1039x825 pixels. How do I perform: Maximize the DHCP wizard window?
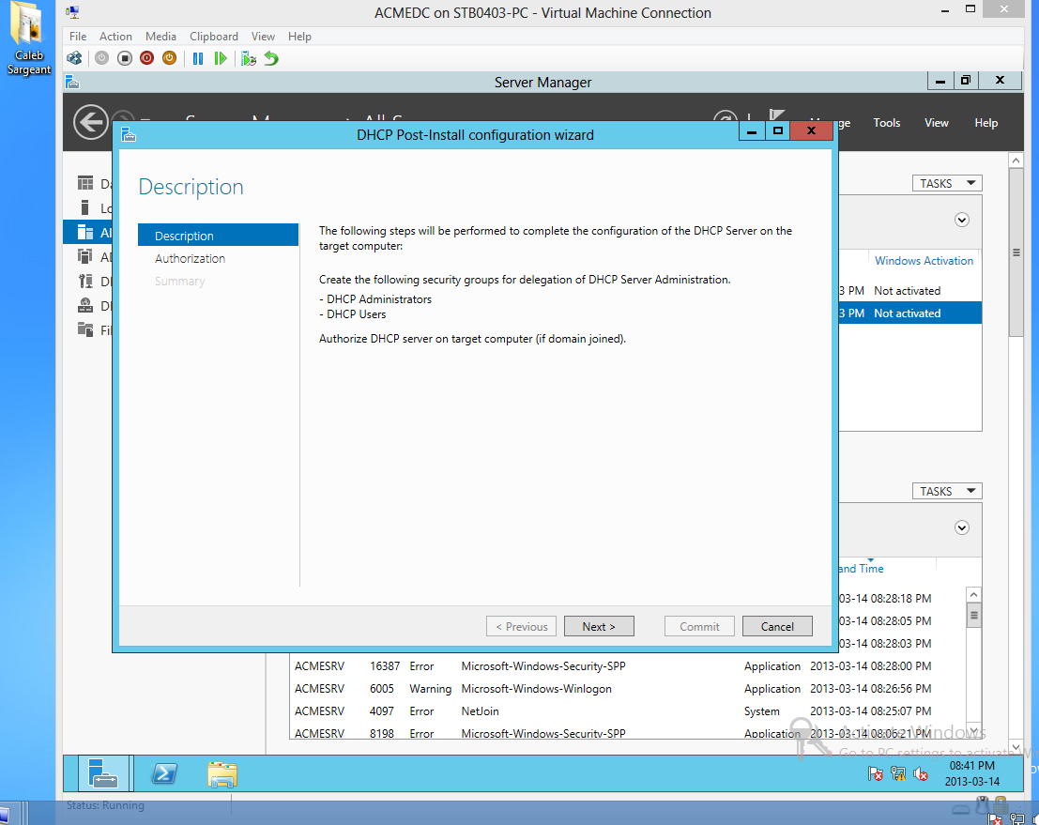coord(778,130)
